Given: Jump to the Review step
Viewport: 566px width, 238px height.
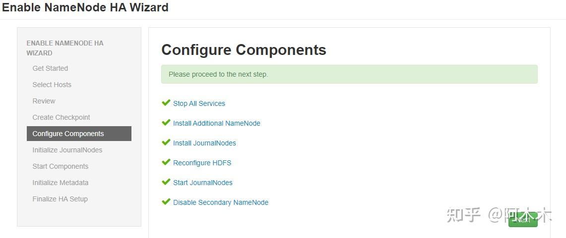Looking at the screenshot, I should (44, 101).
